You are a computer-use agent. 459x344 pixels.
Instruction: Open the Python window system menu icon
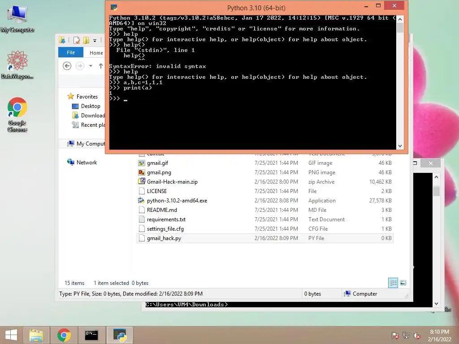click(x=114, y=7)
